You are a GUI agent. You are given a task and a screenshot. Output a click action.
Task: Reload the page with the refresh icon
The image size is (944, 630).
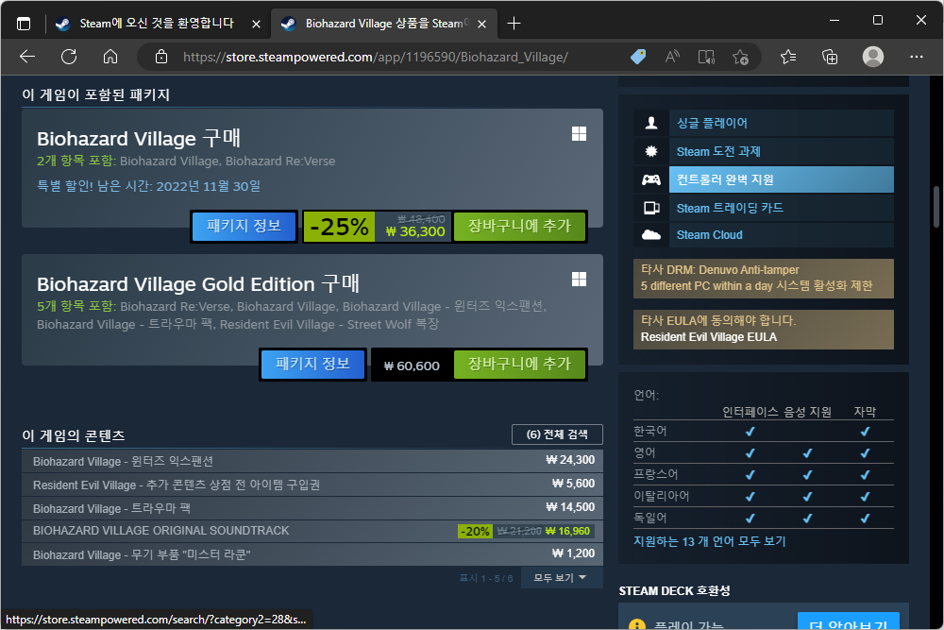(69, 57)
